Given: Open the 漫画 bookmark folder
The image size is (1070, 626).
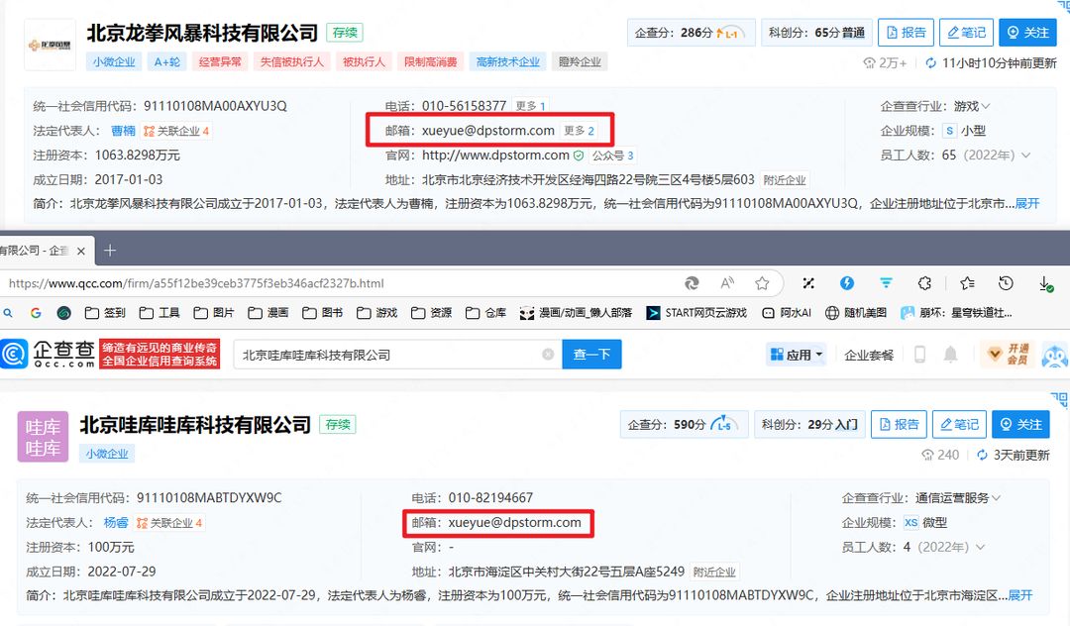Looking at the screenshot, I should [x=267, y=312].
